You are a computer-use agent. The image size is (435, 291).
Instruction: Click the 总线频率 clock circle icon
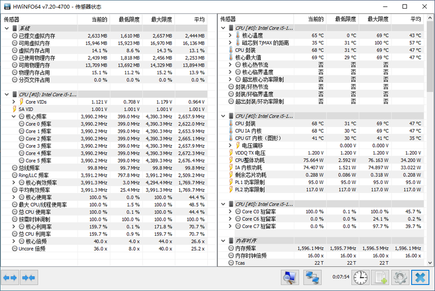click(x=15, y=168)
